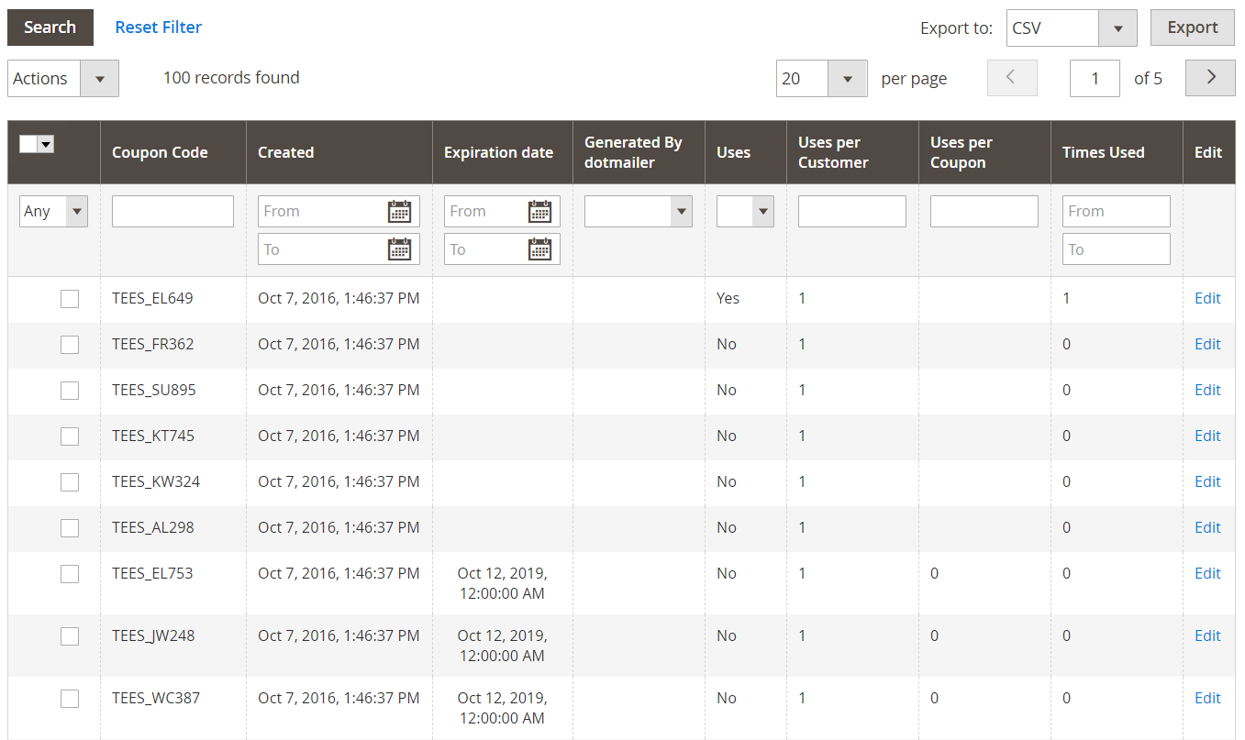Open calendar for Expiration From date

click(x=539, y=212)
